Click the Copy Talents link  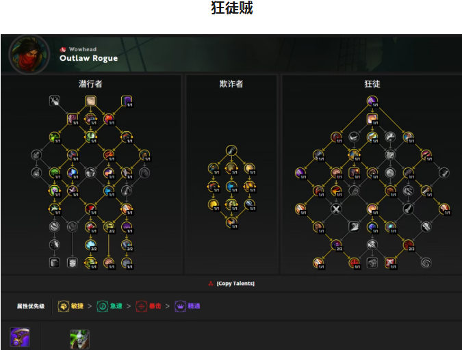tap(235, 284)
